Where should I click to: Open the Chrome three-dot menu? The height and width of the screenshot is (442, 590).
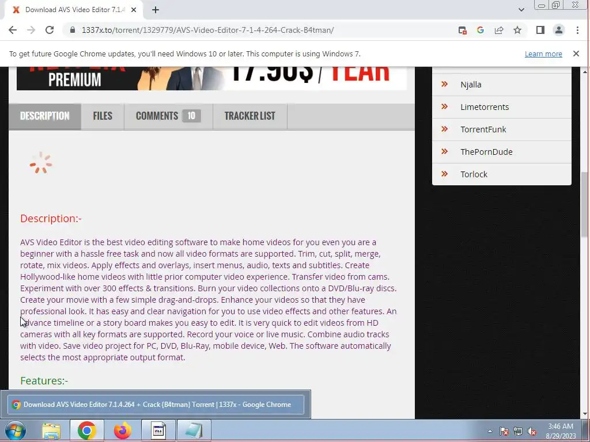[577, 30]
